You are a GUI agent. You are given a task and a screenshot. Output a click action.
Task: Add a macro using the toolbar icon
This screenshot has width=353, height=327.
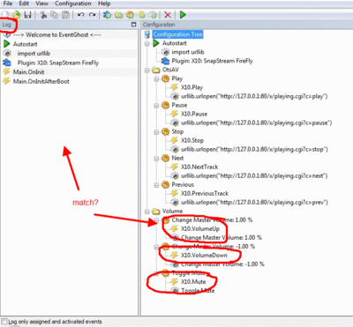(x=130, y=14)
